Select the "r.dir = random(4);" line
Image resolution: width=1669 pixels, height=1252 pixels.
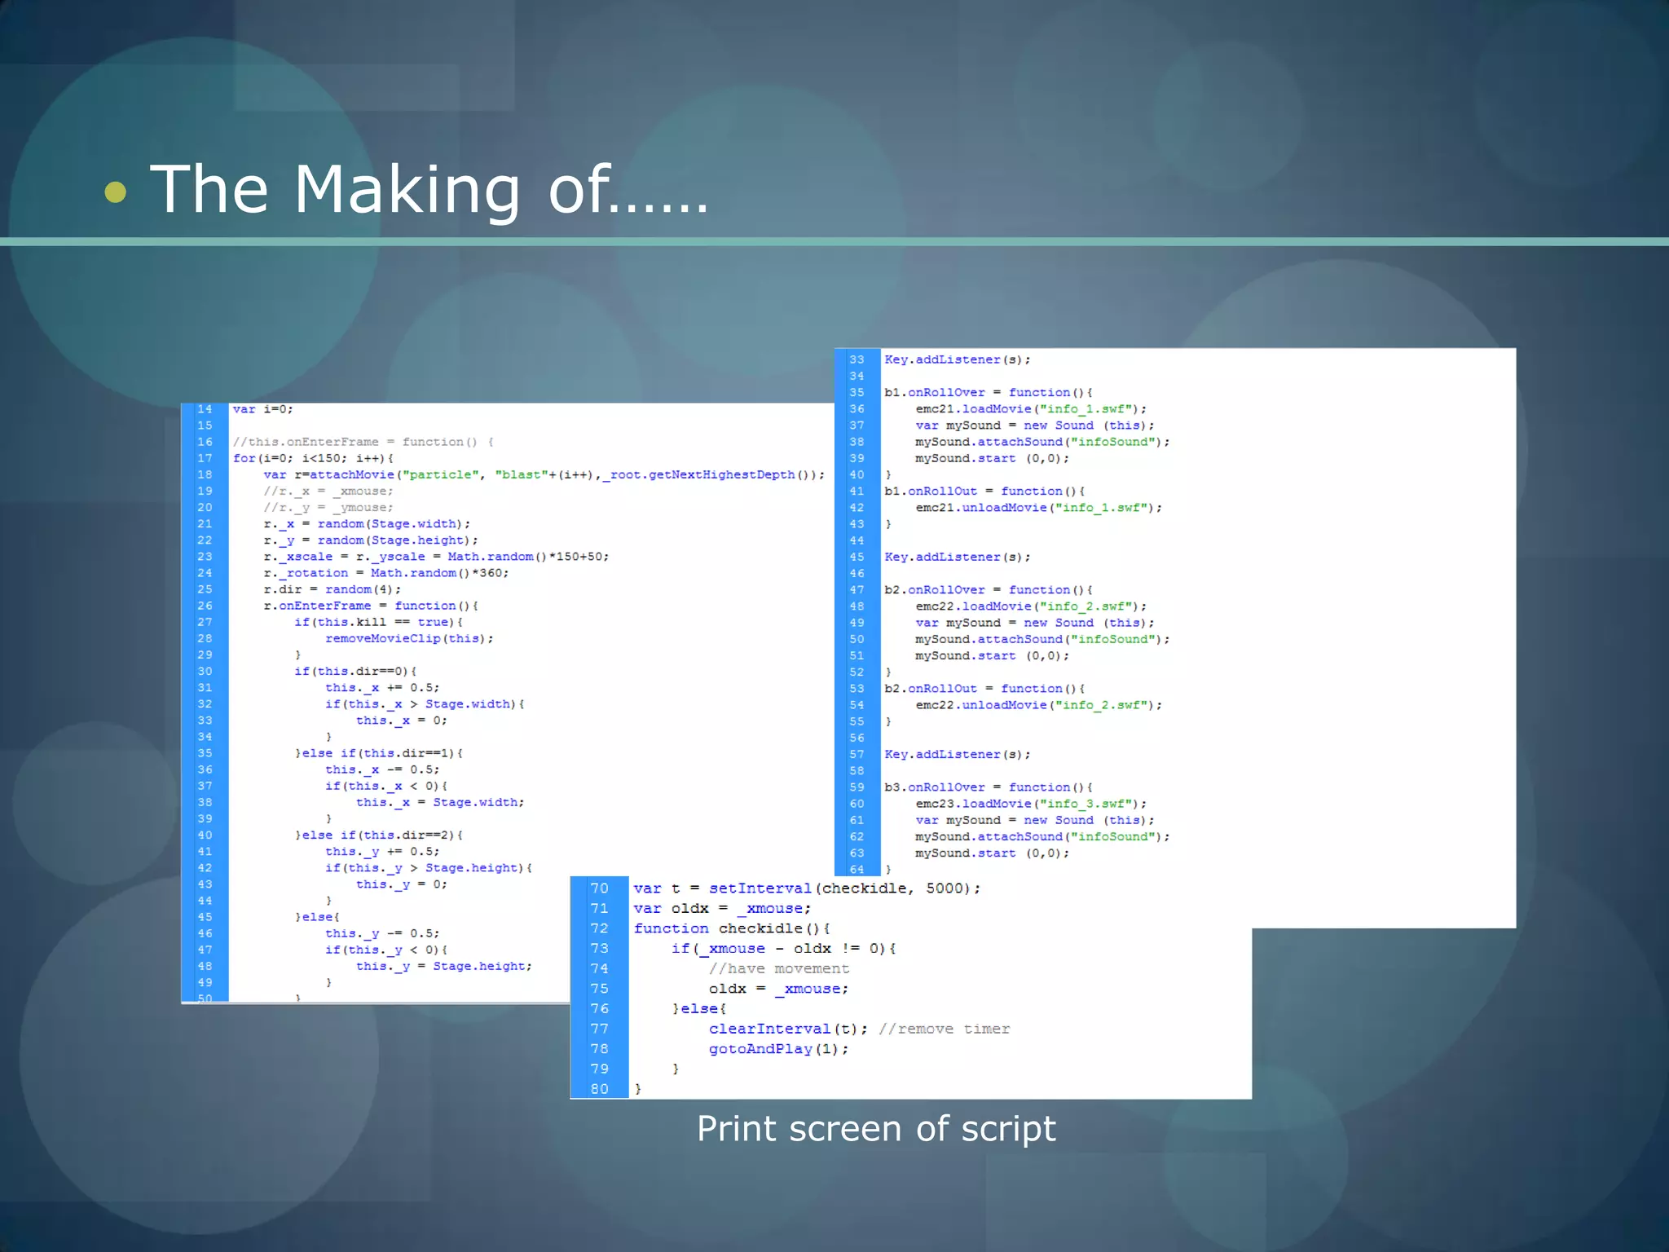(x=332, y=589)
